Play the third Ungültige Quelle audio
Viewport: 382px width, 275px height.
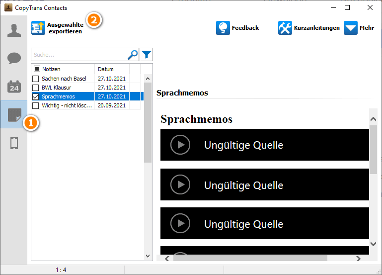(180, 223)
